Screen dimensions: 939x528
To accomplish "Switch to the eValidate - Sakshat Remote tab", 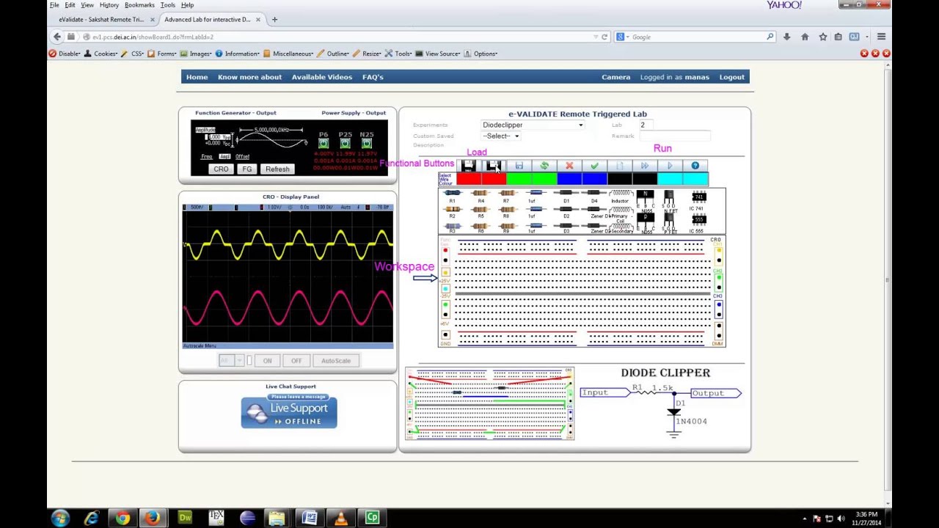I will [102, 20].
